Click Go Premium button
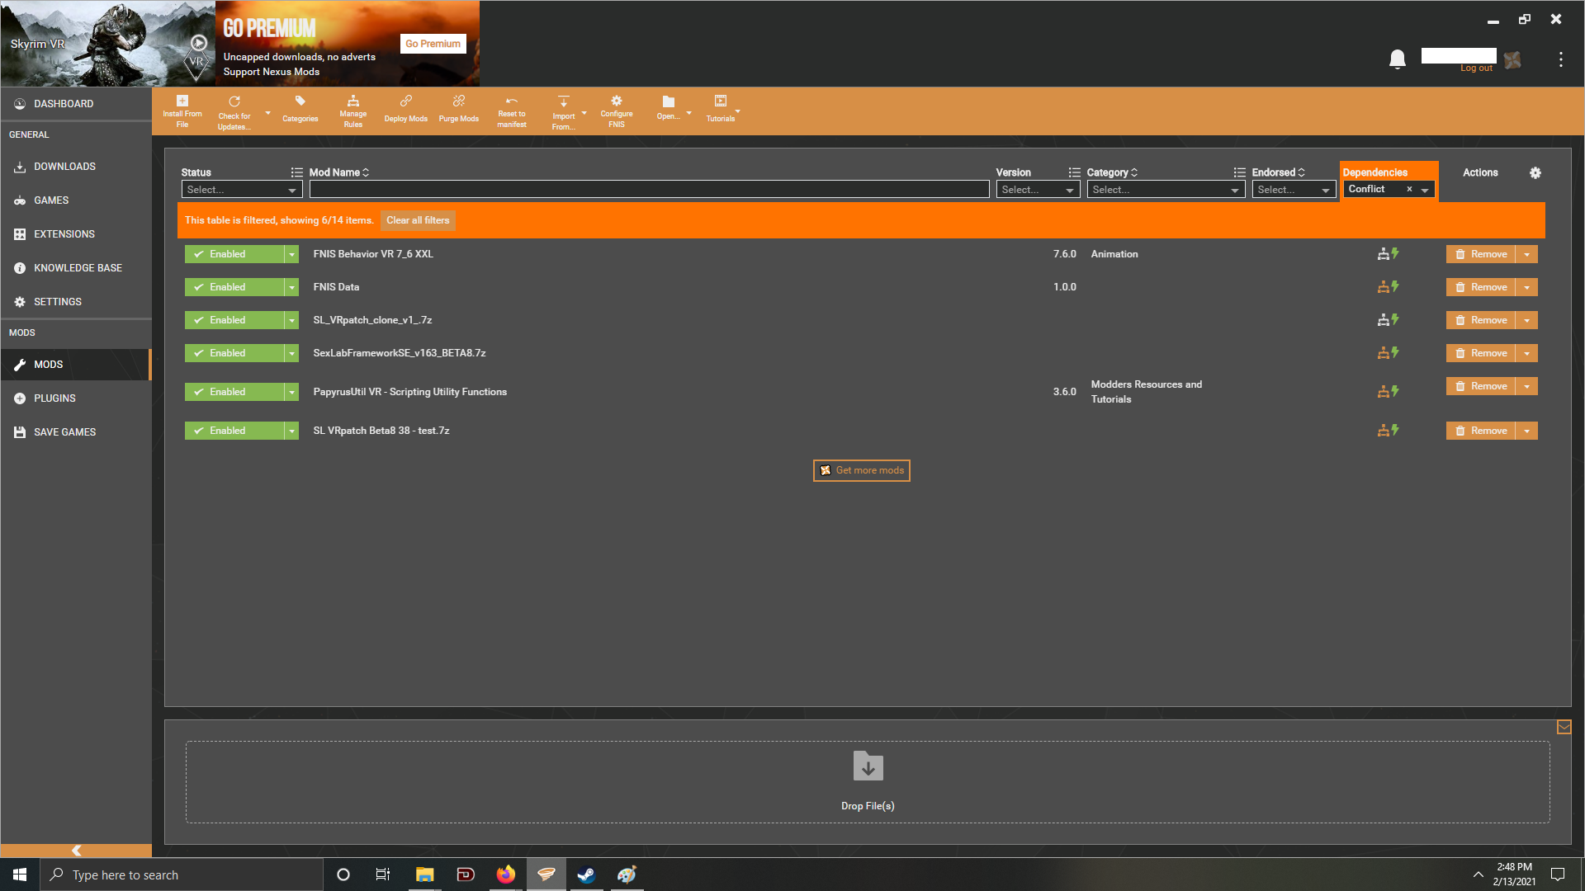The image size is (1585, 891). pyautogui.click(x=433, y=44)
